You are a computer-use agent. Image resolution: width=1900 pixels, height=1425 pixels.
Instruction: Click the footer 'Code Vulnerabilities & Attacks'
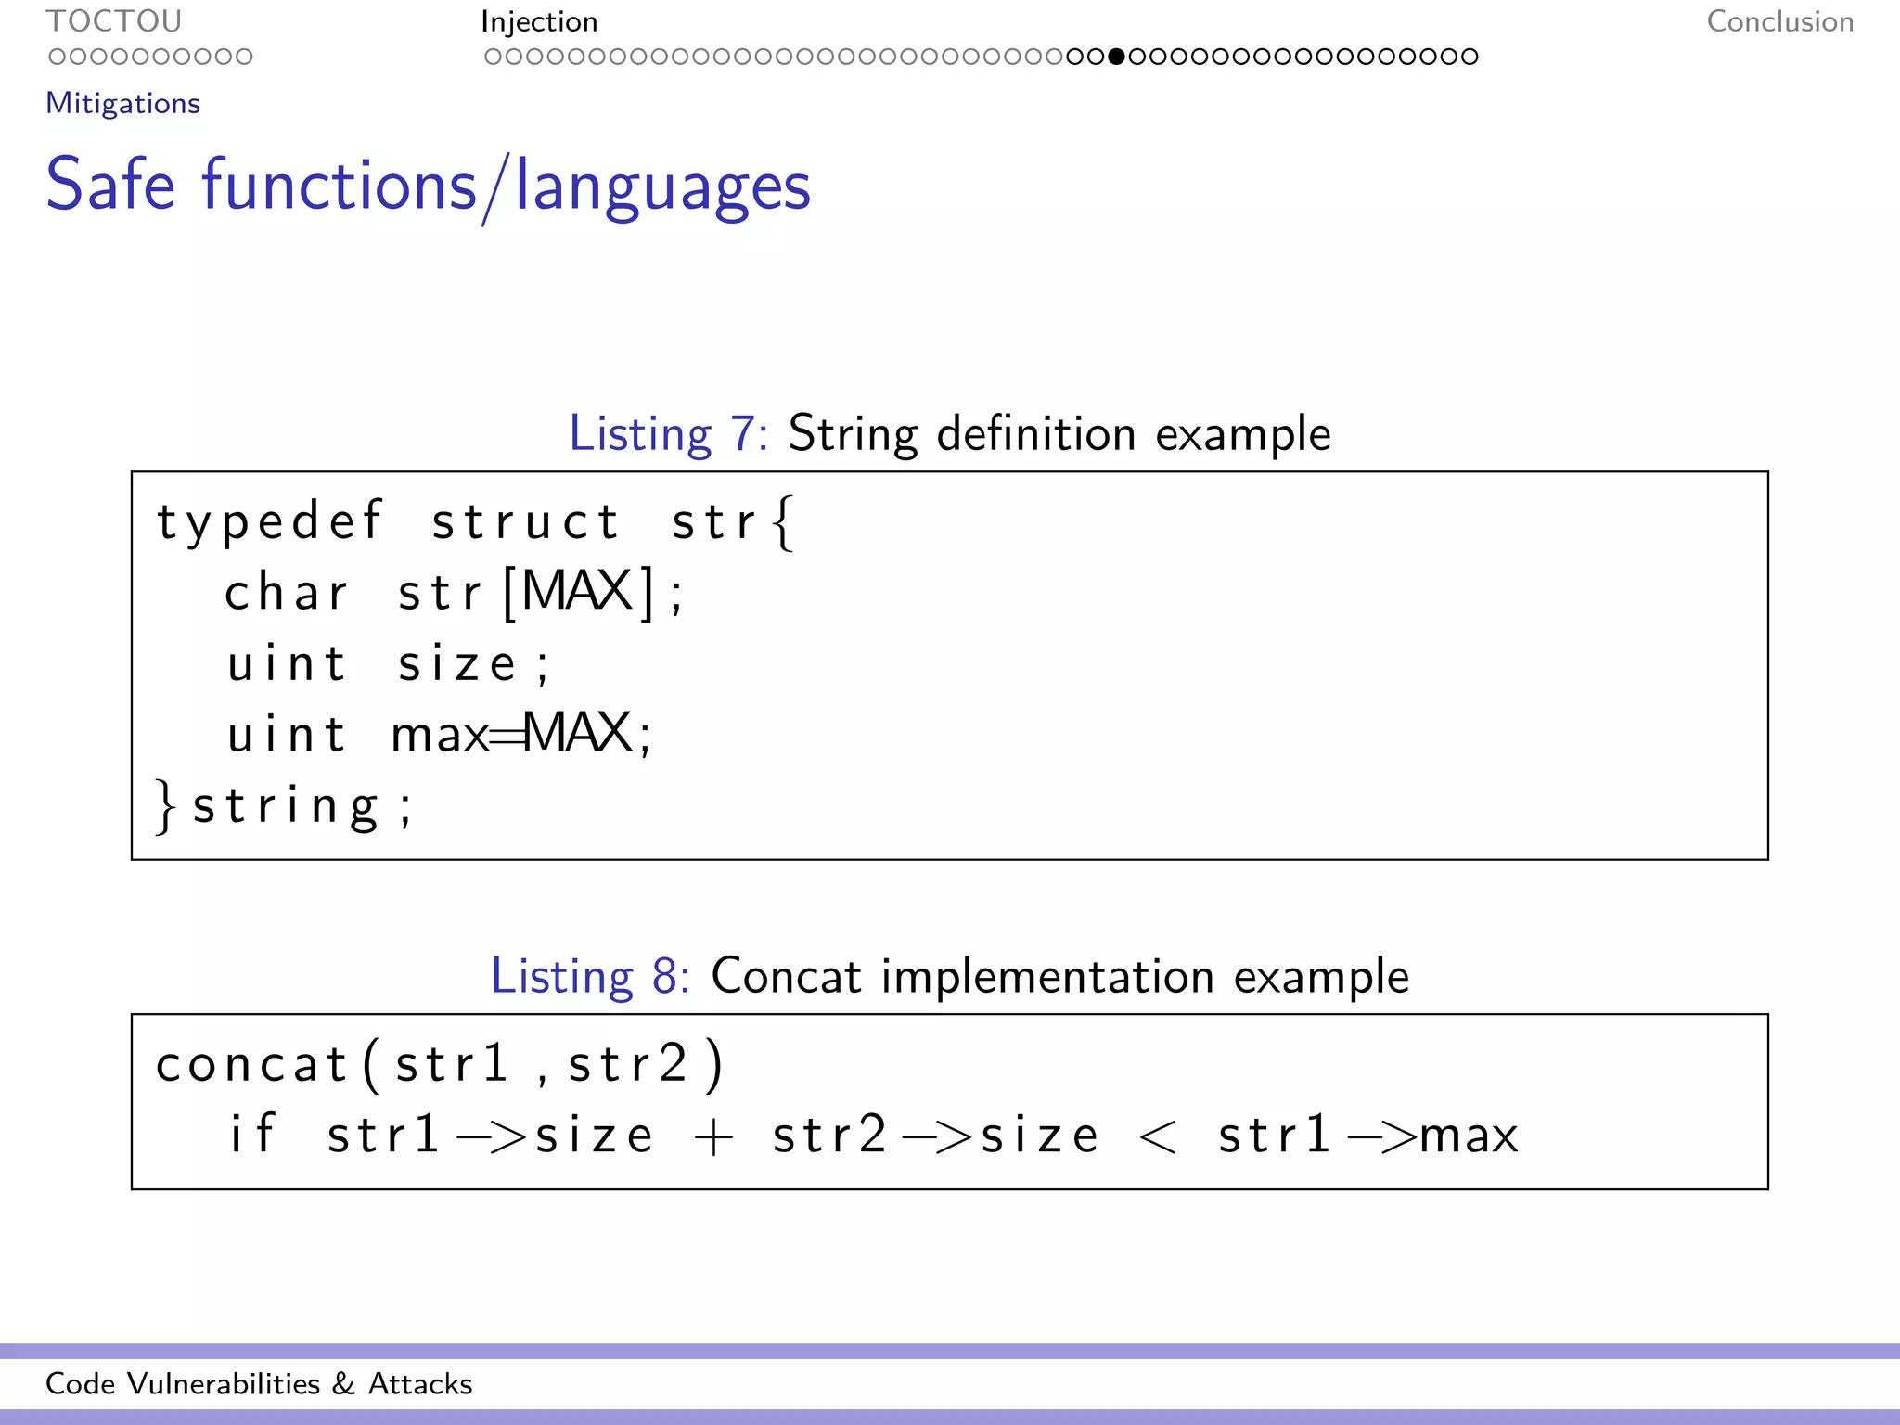(259, 1384)
